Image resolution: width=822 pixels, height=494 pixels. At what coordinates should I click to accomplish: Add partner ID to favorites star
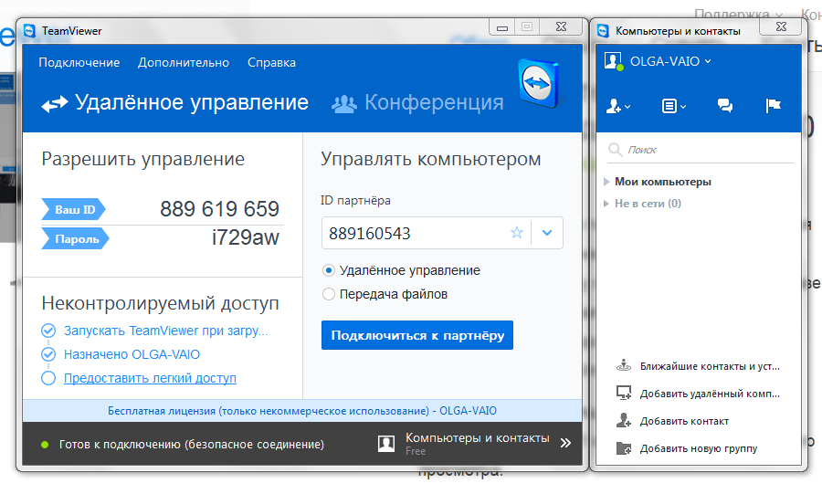pyautogui.click(x=517, y=233)
